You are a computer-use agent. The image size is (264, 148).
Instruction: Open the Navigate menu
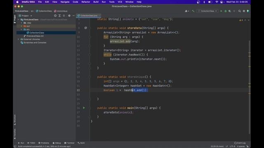click(x=65, y=2)
